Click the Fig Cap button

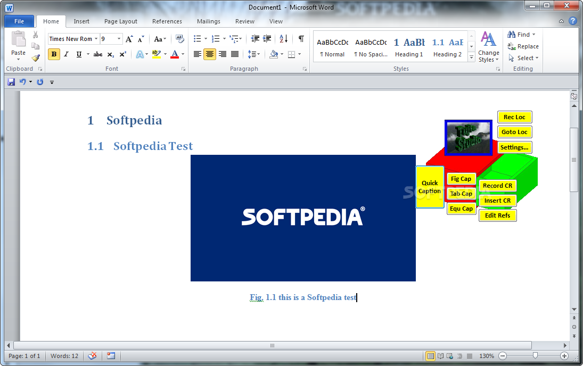(x=461, y=179)
